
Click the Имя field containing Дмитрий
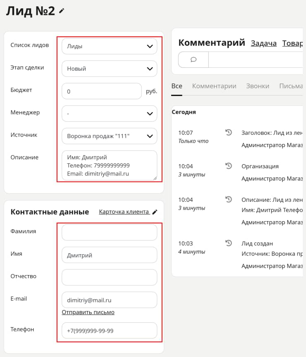pos(109,255)
